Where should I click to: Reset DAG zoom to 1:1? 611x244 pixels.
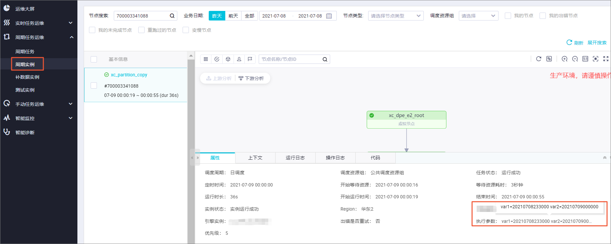(585, 59)
